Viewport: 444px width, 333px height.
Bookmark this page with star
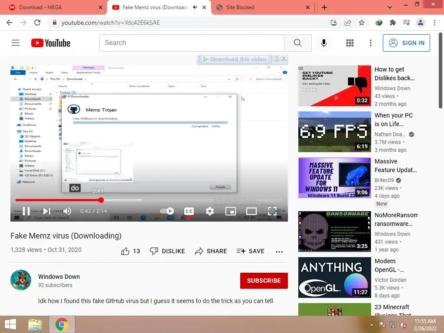[362, 23]
